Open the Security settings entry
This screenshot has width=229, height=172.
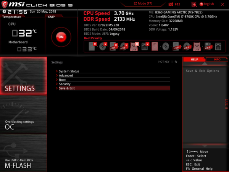[x=114, y=84]
